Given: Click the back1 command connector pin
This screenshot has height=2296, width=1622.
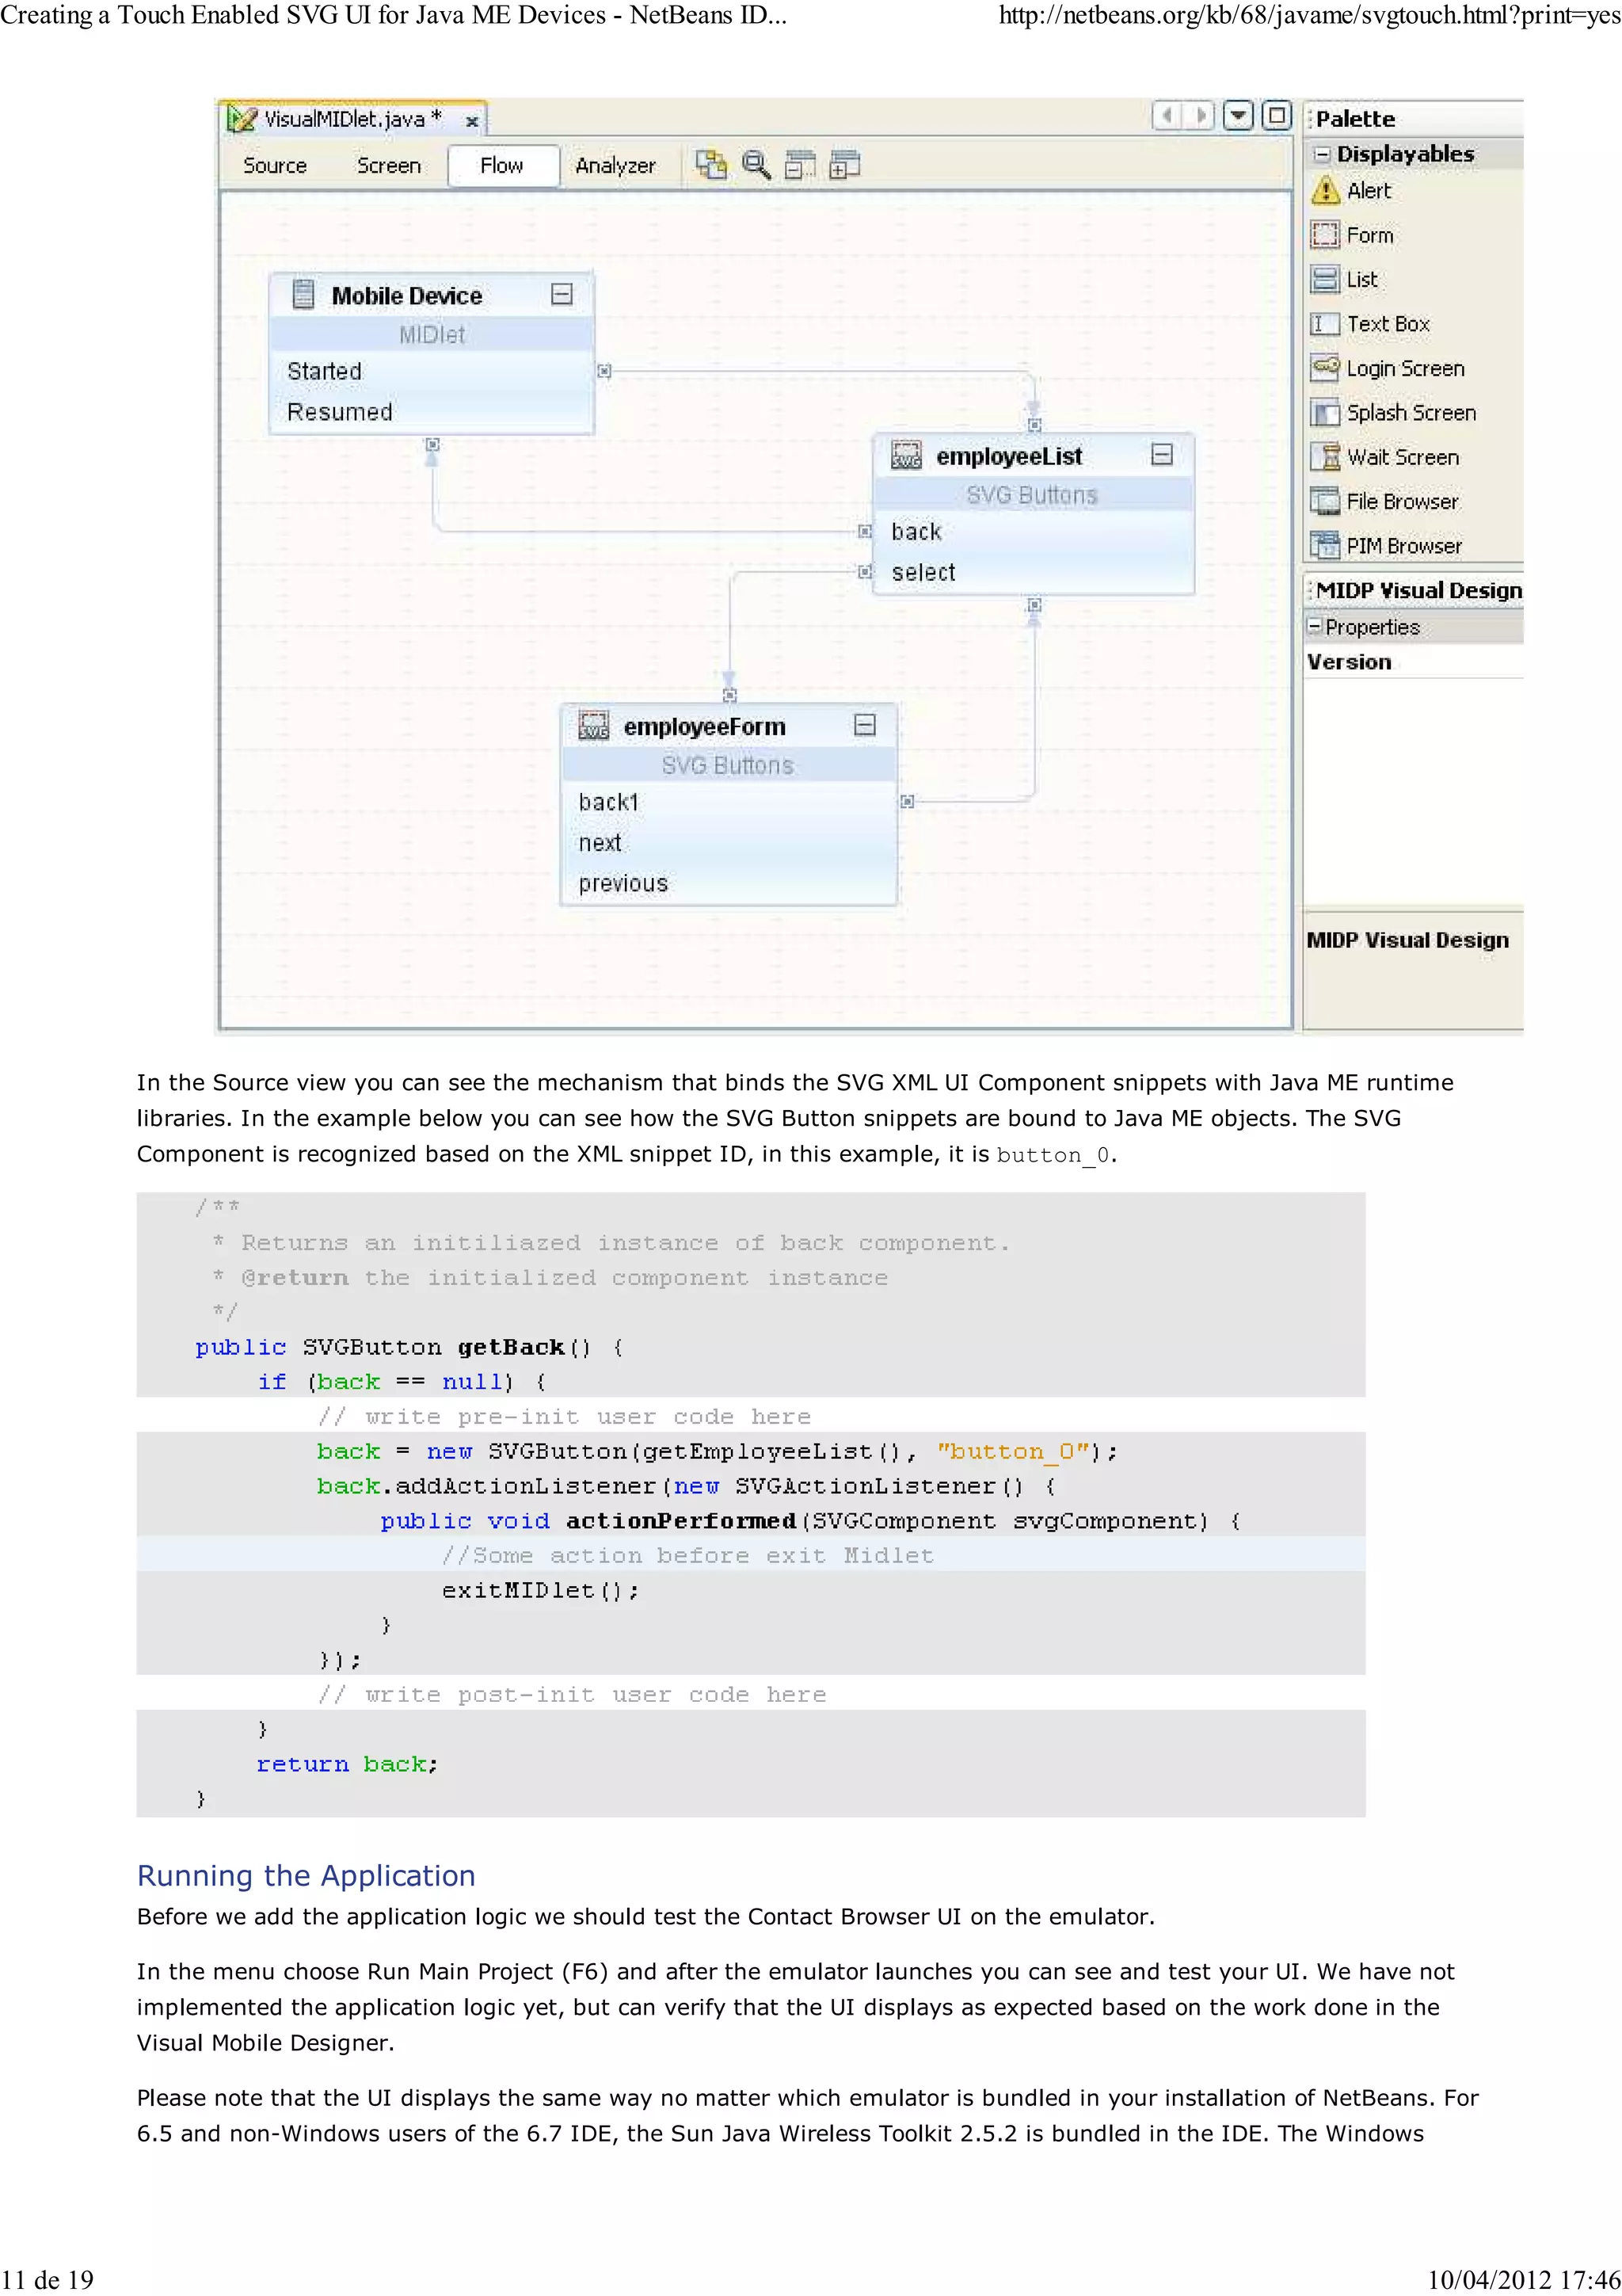Looking at the screenshot, I should tap(907, 801).
